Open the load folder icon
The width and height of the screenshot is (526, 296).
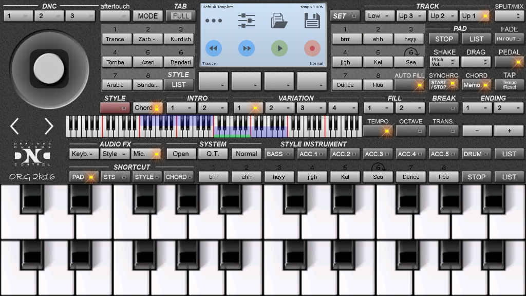[x=279, y=21]
